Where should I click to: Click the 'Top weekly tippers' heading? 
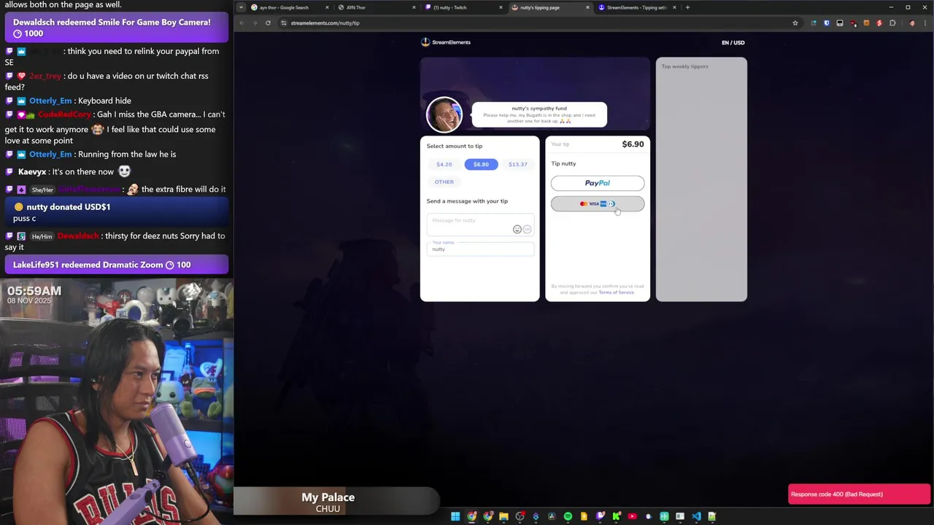(684, 66)
